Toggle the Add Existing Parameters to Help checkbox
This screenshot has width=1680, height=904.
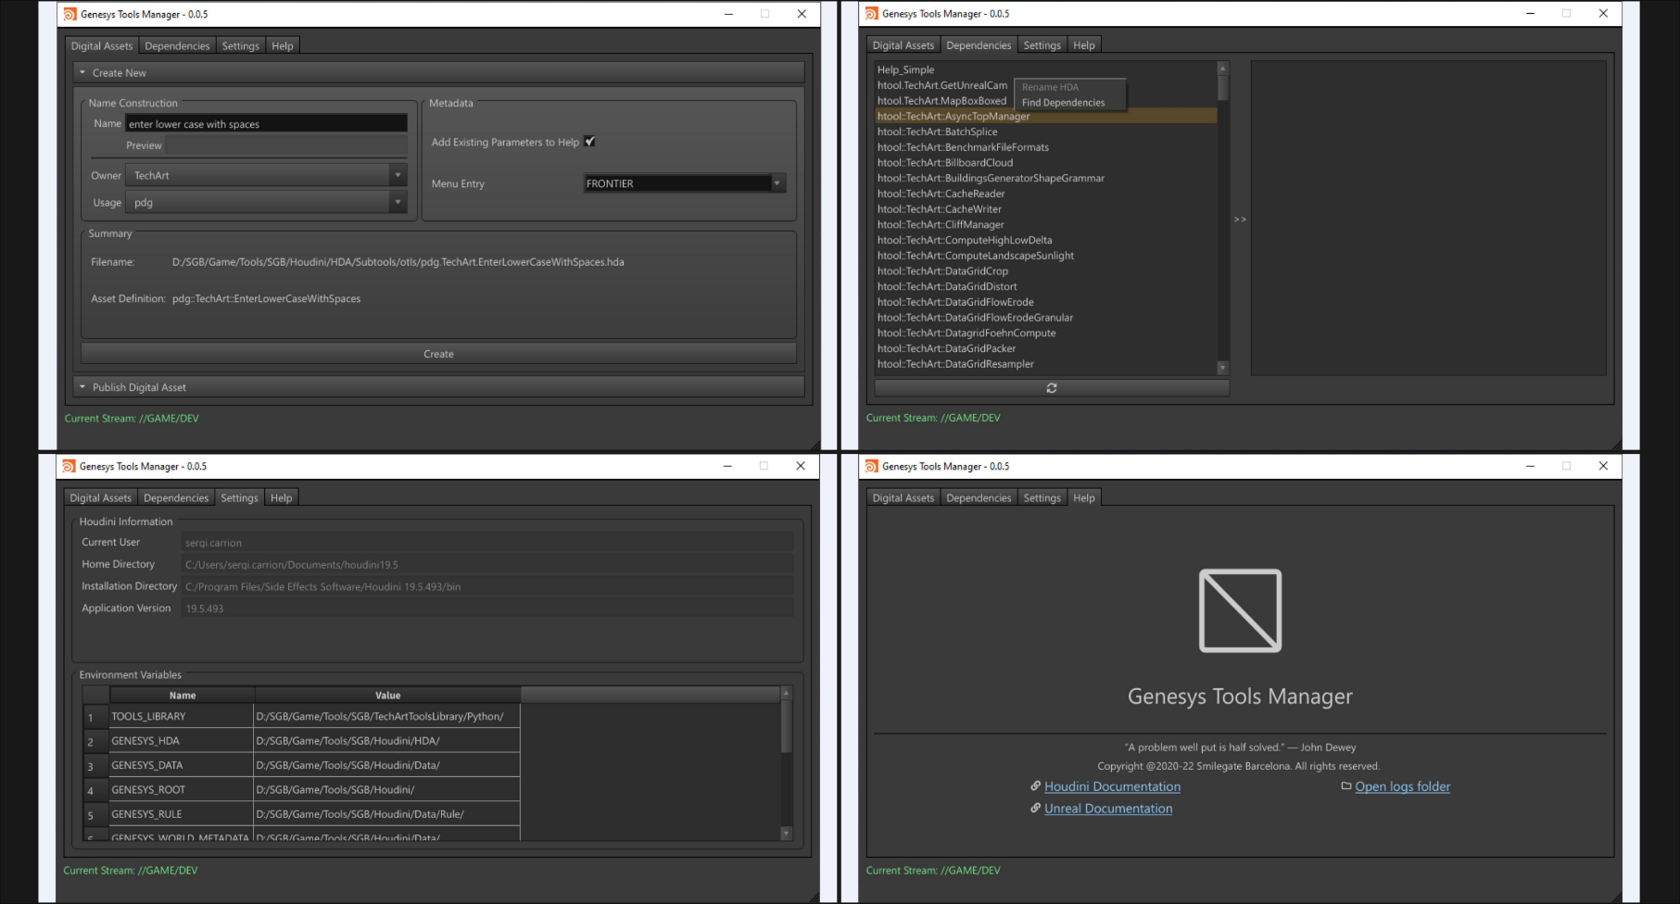[x=590, y=142]
